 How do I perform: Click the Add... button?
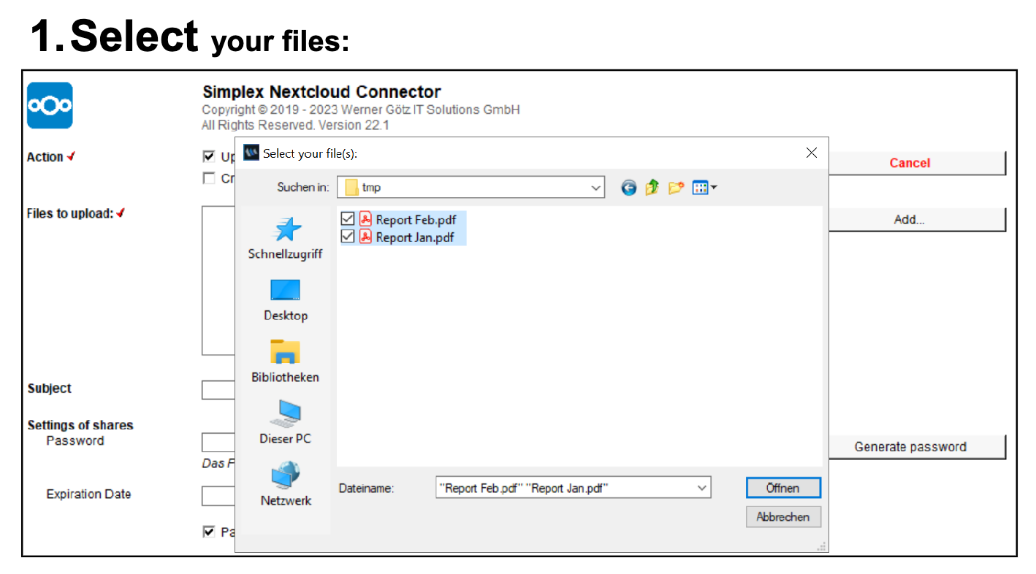(910, 219)
